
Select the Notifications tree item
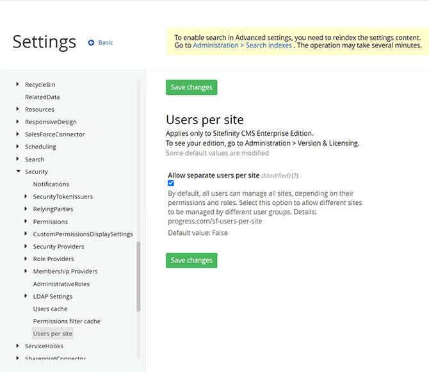pos(51,184)
